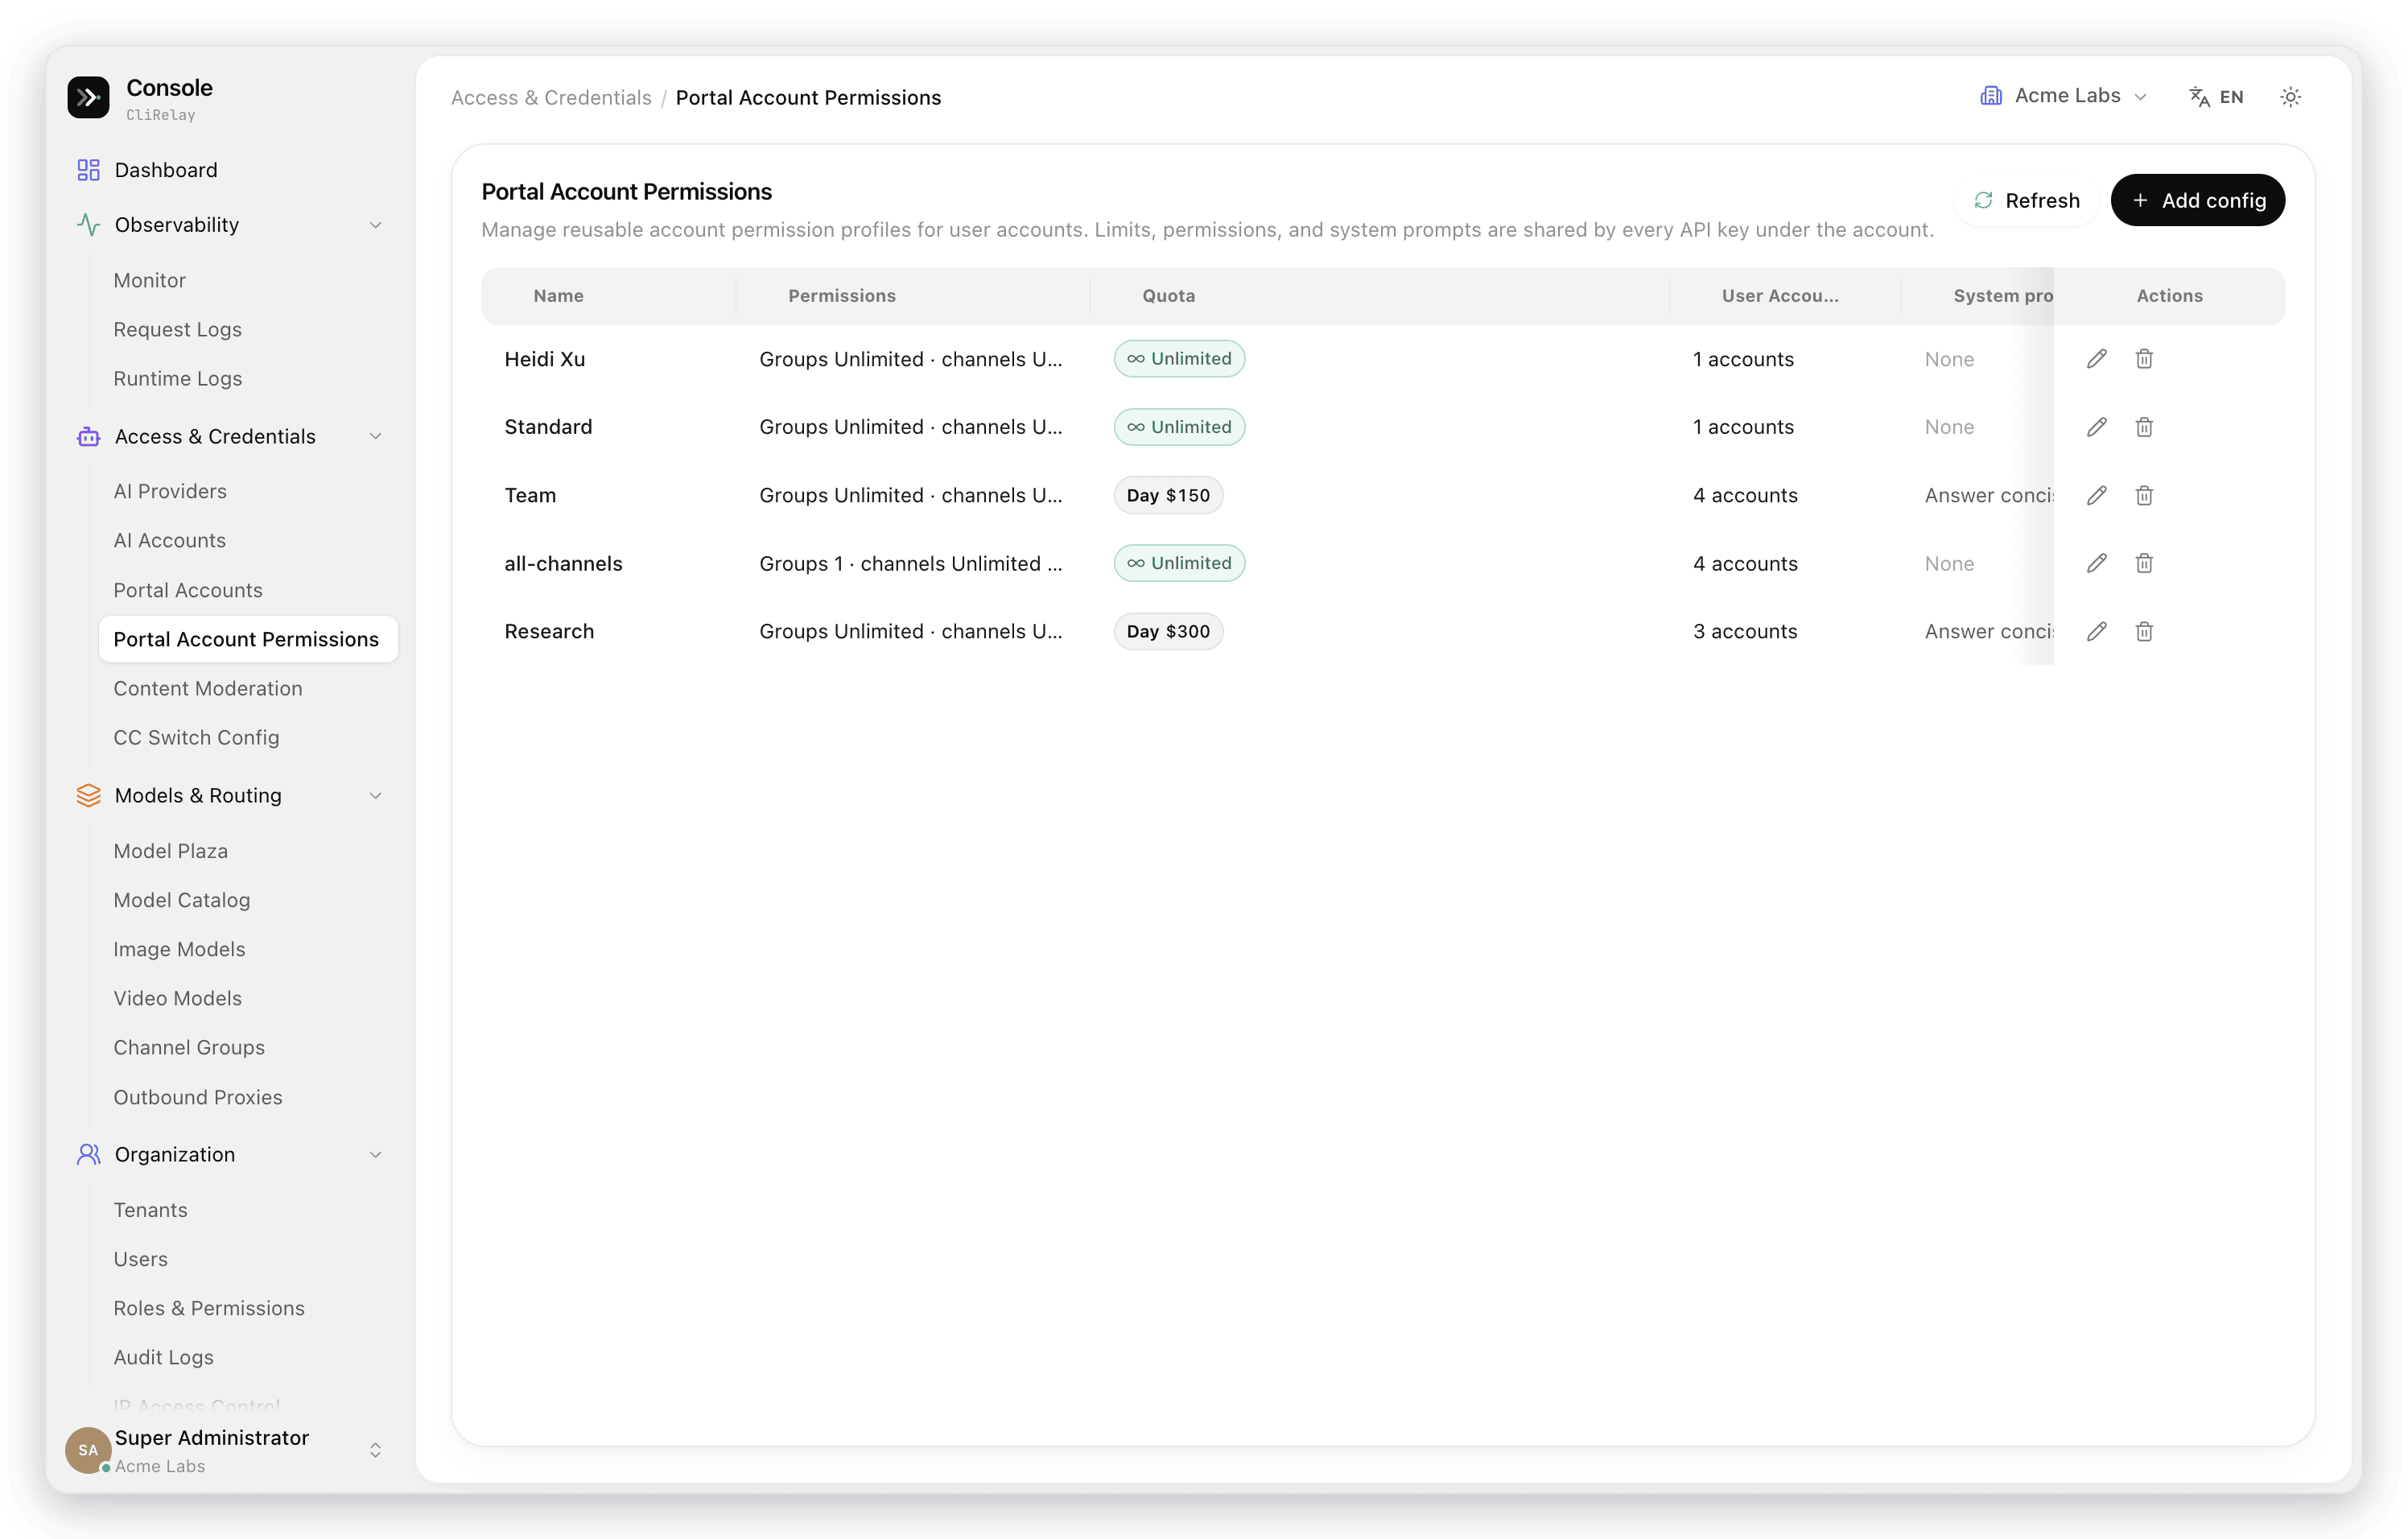Open CC Switch Config
The image size is (2408, 1539).
coord(196,737)
